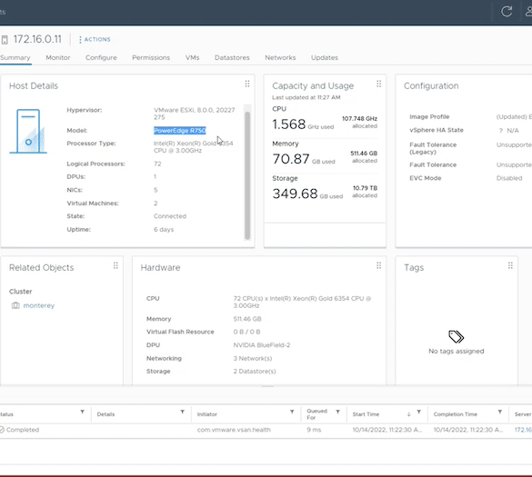Click the Connected state value
Viewport: 532px width, 477px height.
[170, 216]
